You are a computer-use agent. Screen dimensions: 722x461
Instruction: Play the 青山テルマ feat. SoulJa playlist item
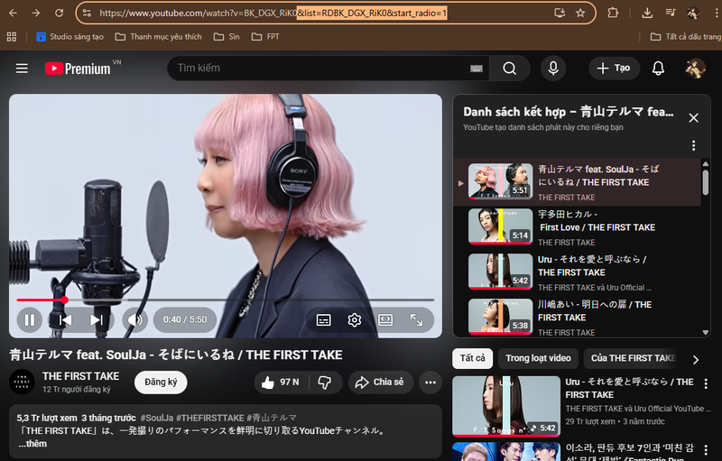(577, 182)
